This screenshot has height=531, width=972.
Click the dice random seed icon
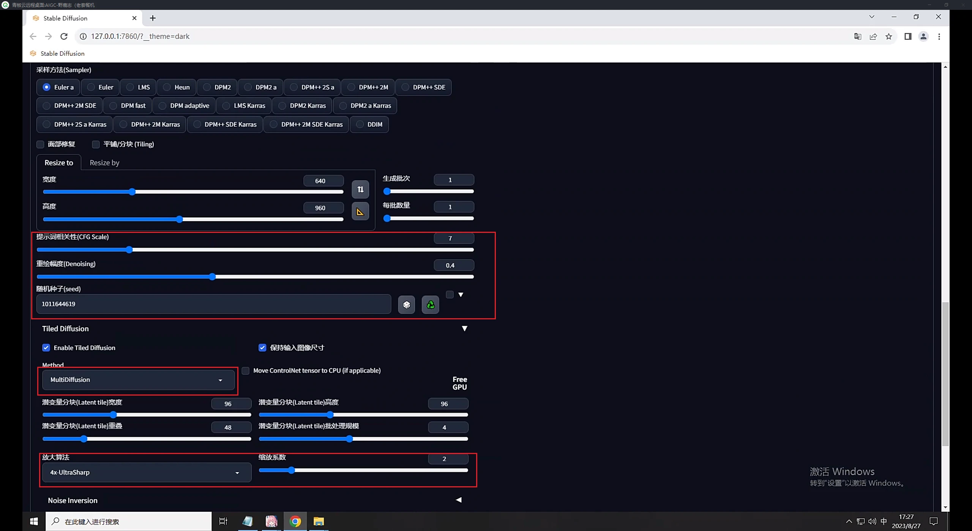(x=406, y=305)
